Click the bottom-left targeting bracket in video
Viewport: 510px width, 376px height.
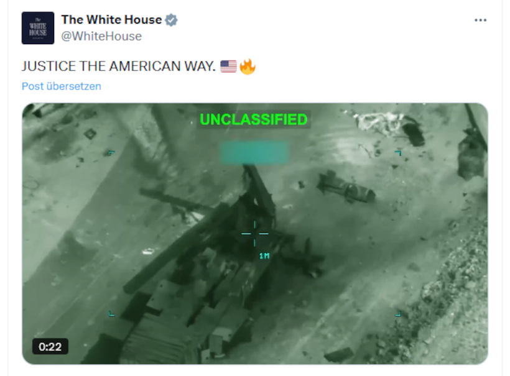111,314
